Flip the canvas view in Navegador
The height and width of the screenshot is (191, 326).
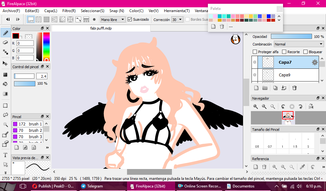click(x=311, y=107)
